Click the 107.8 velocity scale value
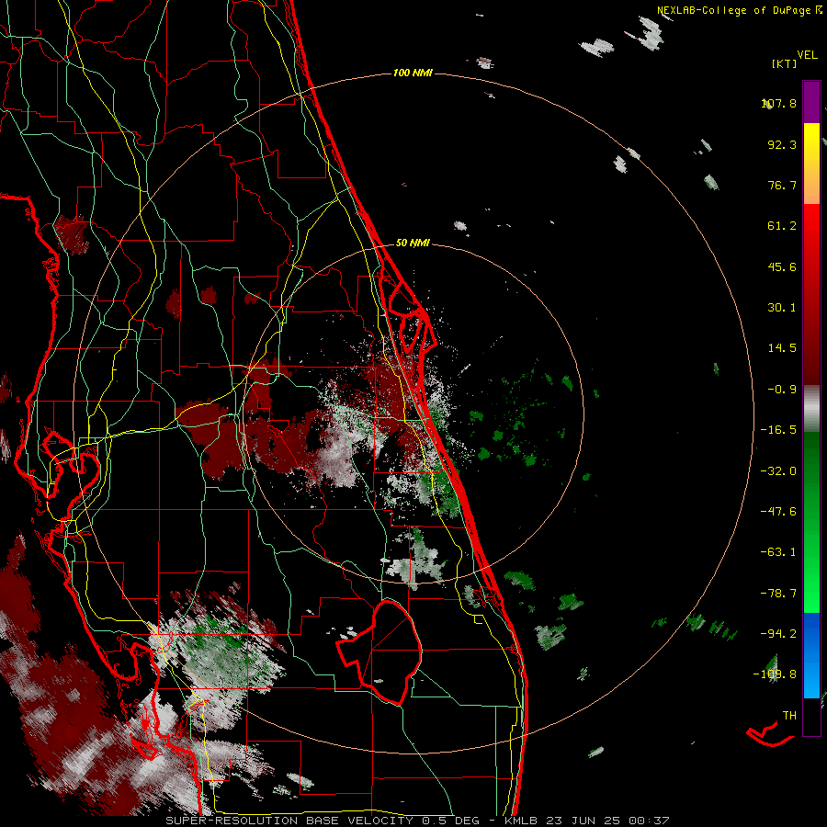The image size is (827, 827). (x=778, y=103)
